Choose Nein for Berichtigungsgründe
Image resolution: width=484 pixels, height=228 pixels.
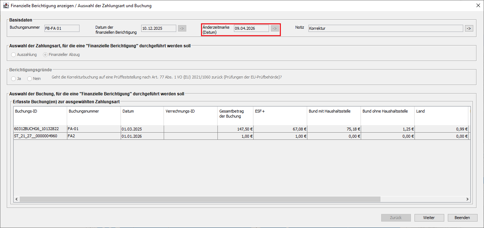(30, 79)
